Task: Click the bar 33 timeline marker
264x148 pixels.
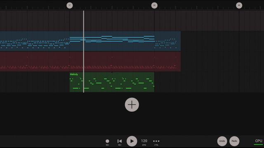Action: point(154,5)
